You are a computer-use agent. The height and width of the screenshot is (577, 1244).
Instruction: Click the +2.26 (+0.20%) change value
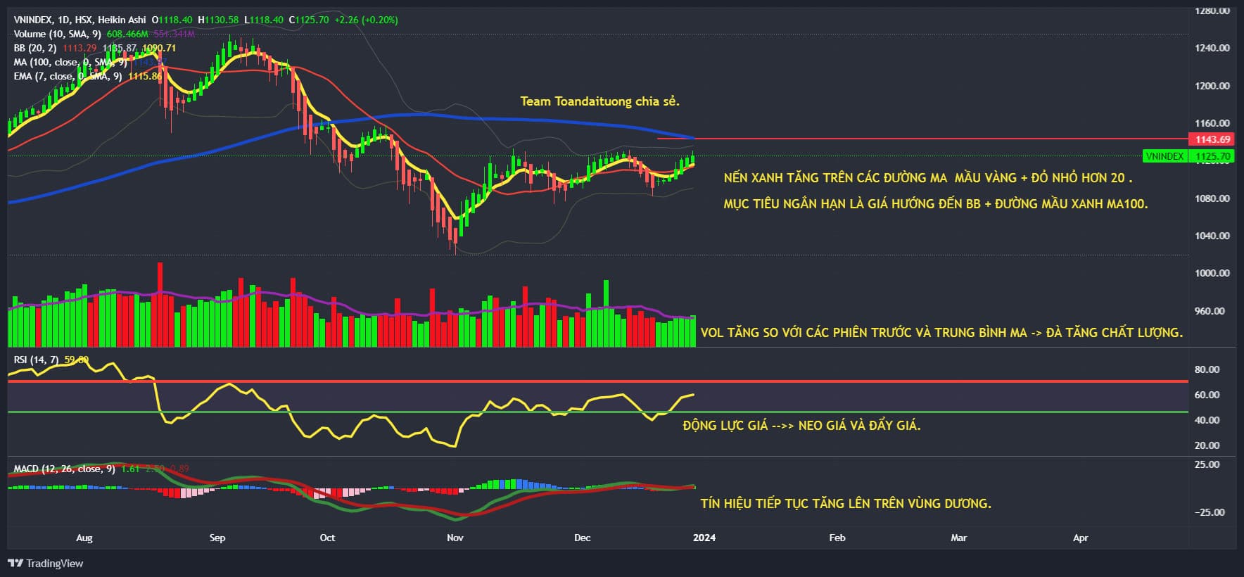366,20
